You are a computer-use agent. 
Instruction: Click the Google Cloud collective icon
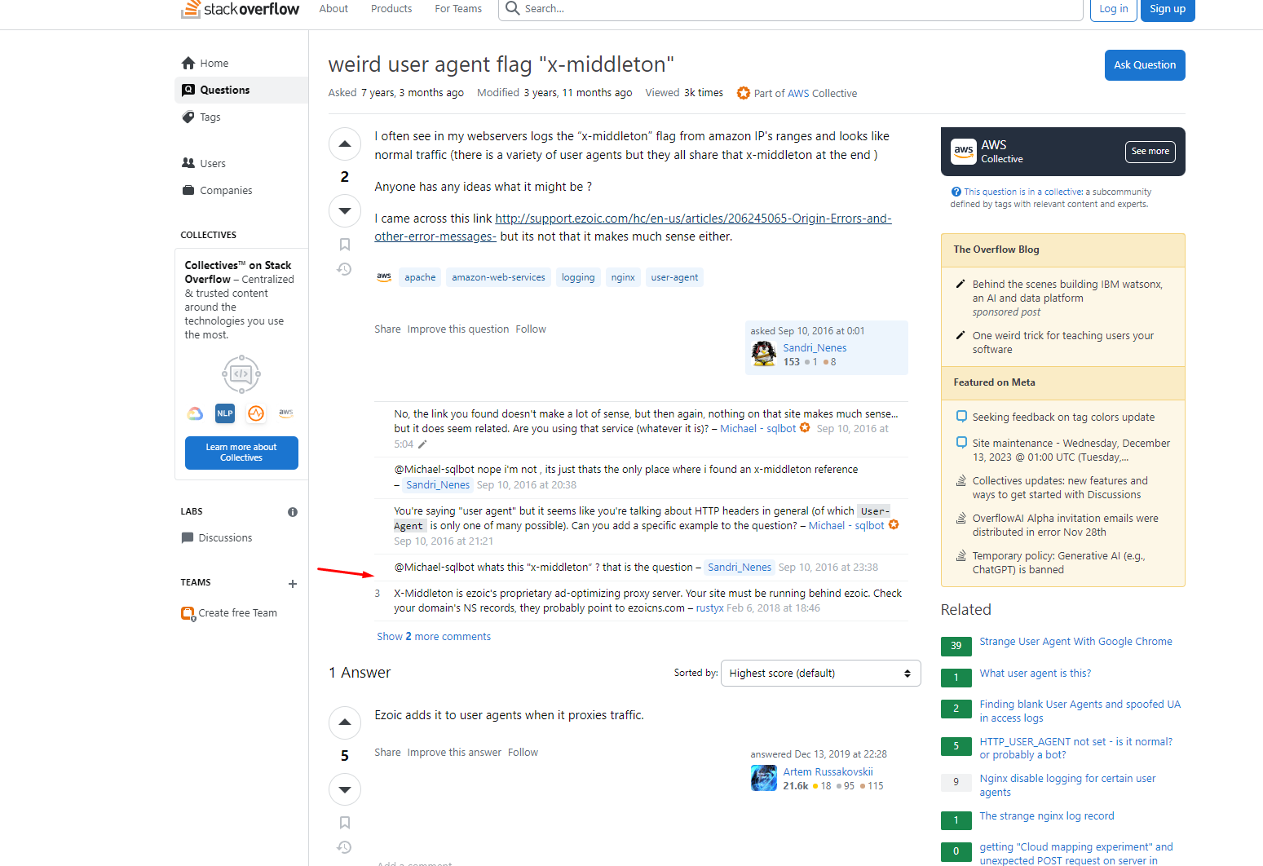click(195, 413)
